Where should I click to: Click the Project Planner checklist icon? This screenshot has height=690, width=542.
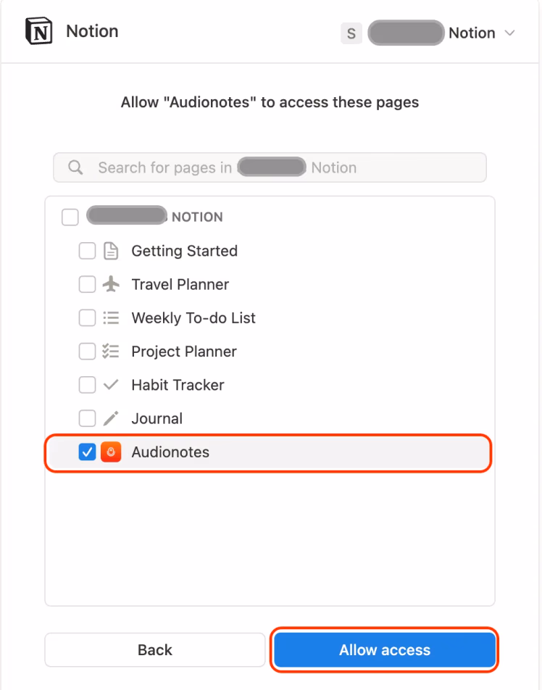(x=111, y=351)
